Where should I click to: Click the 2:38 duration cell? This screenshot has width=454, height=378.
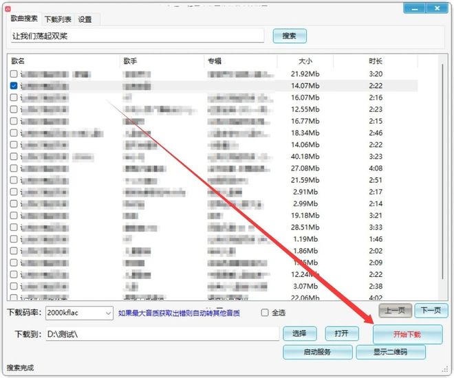pos(376,286)
